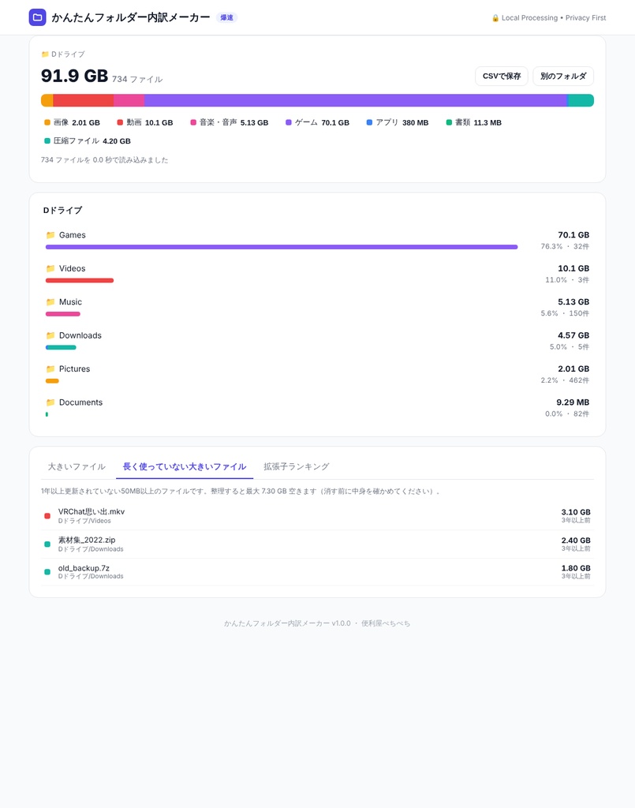
Task: Click the Music folder icon
Action: tap(50, 302)
